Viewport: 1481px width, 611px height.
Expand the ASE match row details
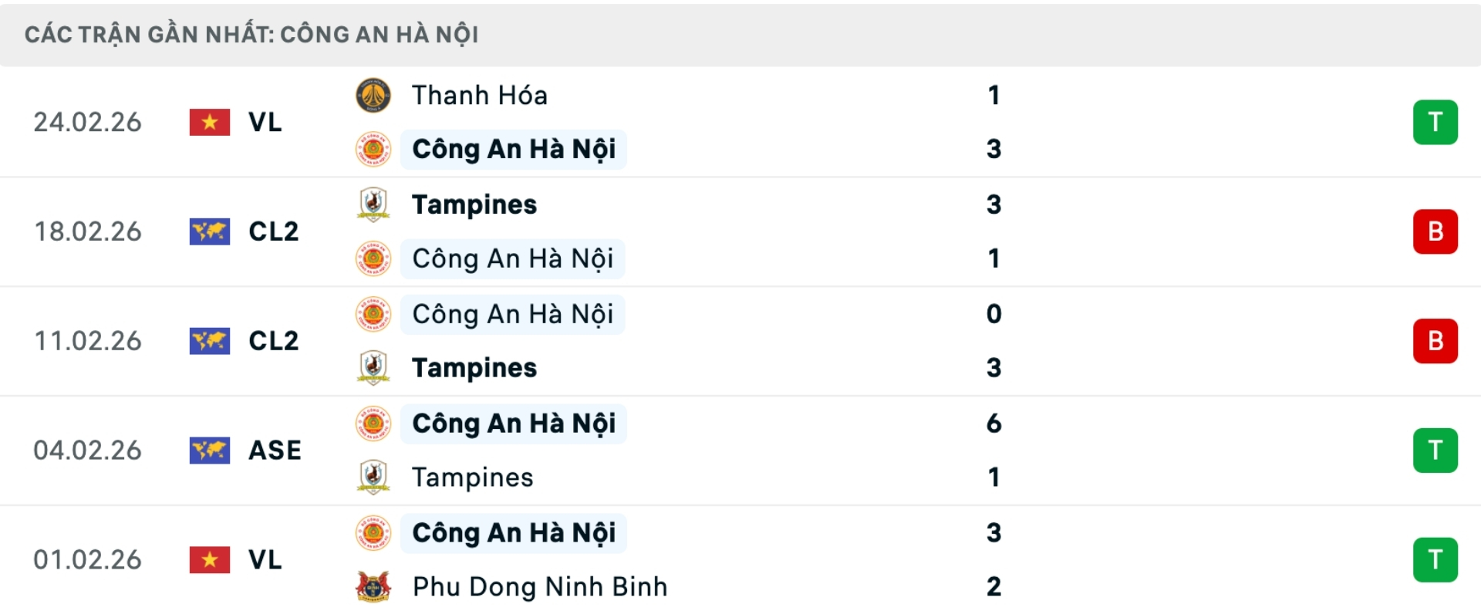[x=740, y=451]
